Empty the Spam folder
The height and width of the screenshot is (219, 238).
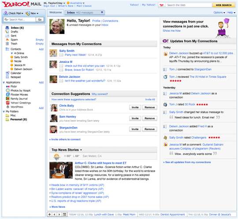[40, 40]
